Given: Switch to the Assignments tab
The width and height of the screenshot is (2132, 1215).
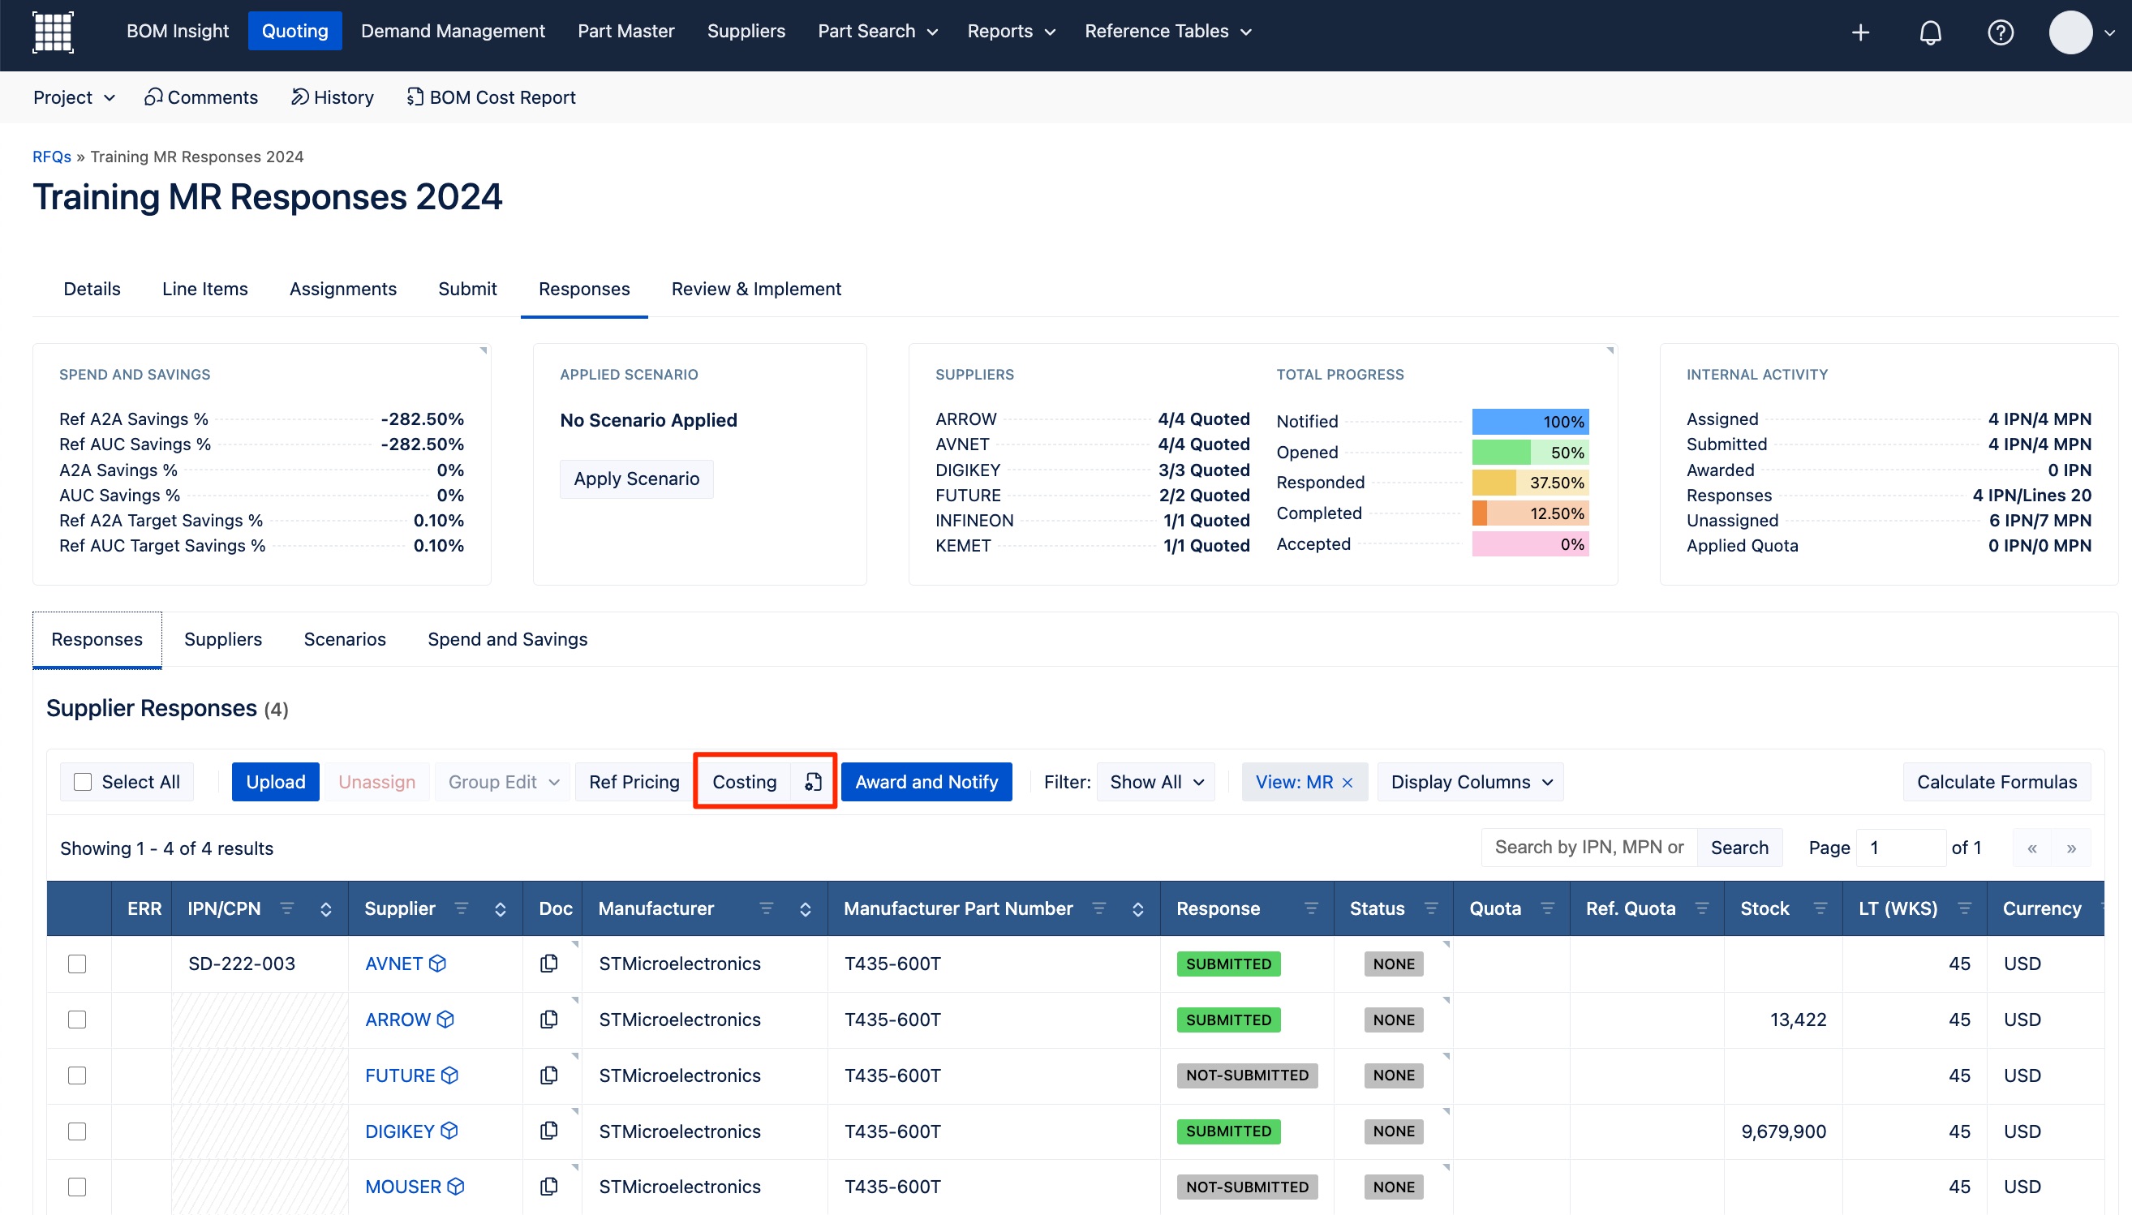Looking at the screenshot, I should click(x=343, y=289).
